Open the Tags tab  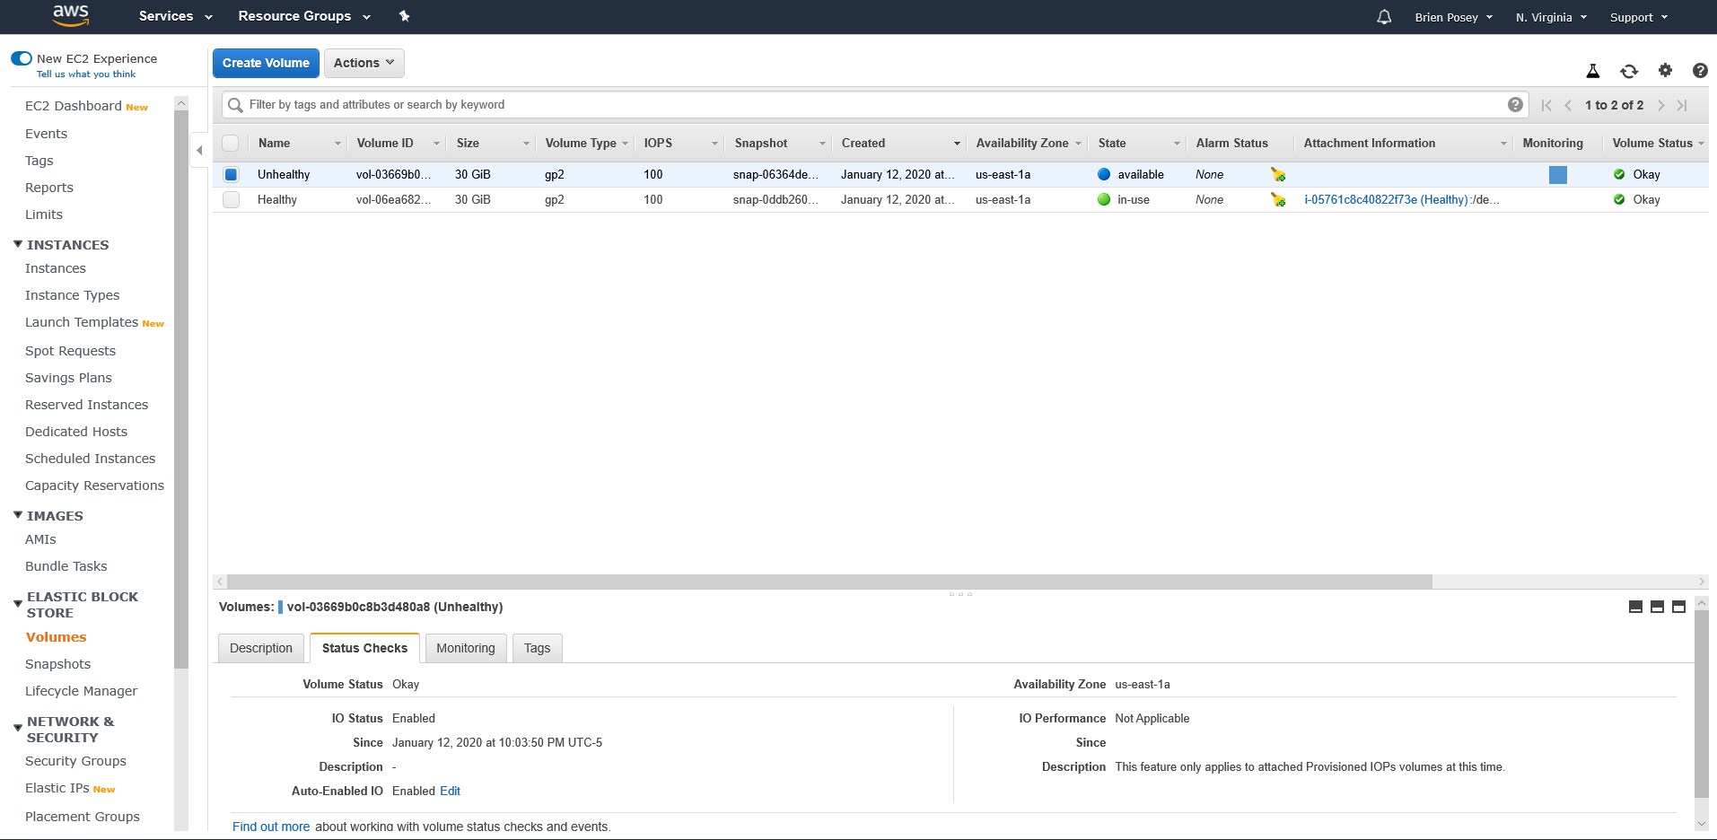pyautogui.click(x=537, y=648)
